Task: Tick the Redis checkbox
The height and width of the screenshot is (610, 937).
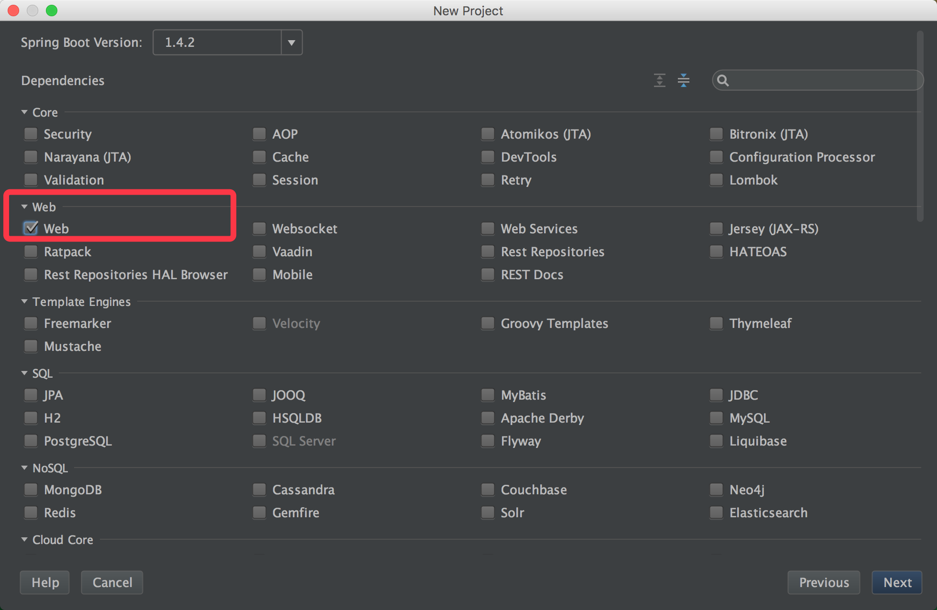Action: click(x=31, y=512)
